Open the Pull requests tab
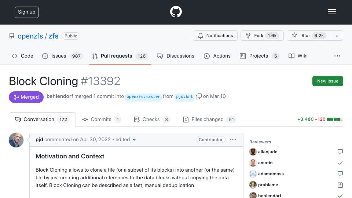Screen dimensions: 352x198 point(120,56)
